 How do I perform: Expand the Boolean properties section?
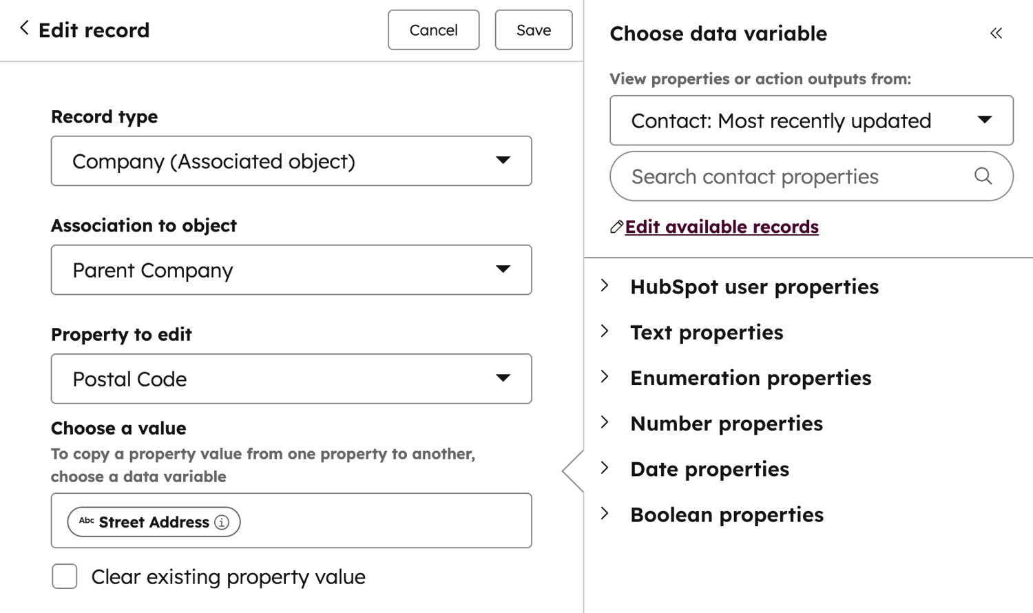(605, 514)
